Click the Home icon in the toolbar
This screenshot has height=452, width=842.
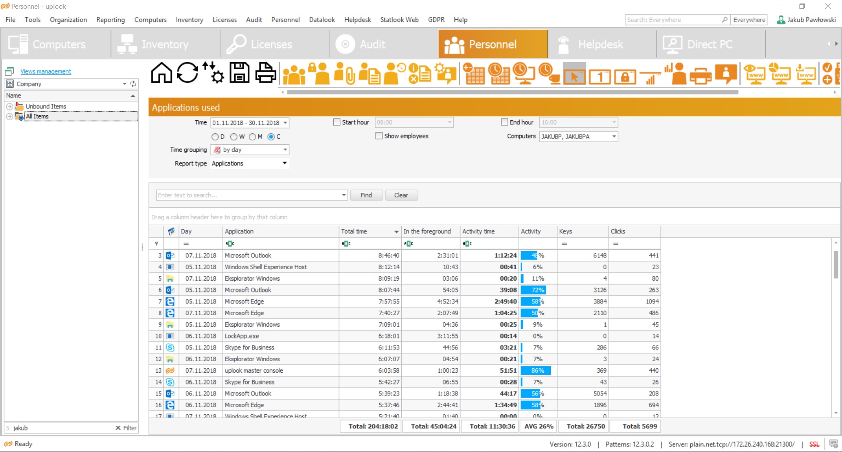[161, 73]
